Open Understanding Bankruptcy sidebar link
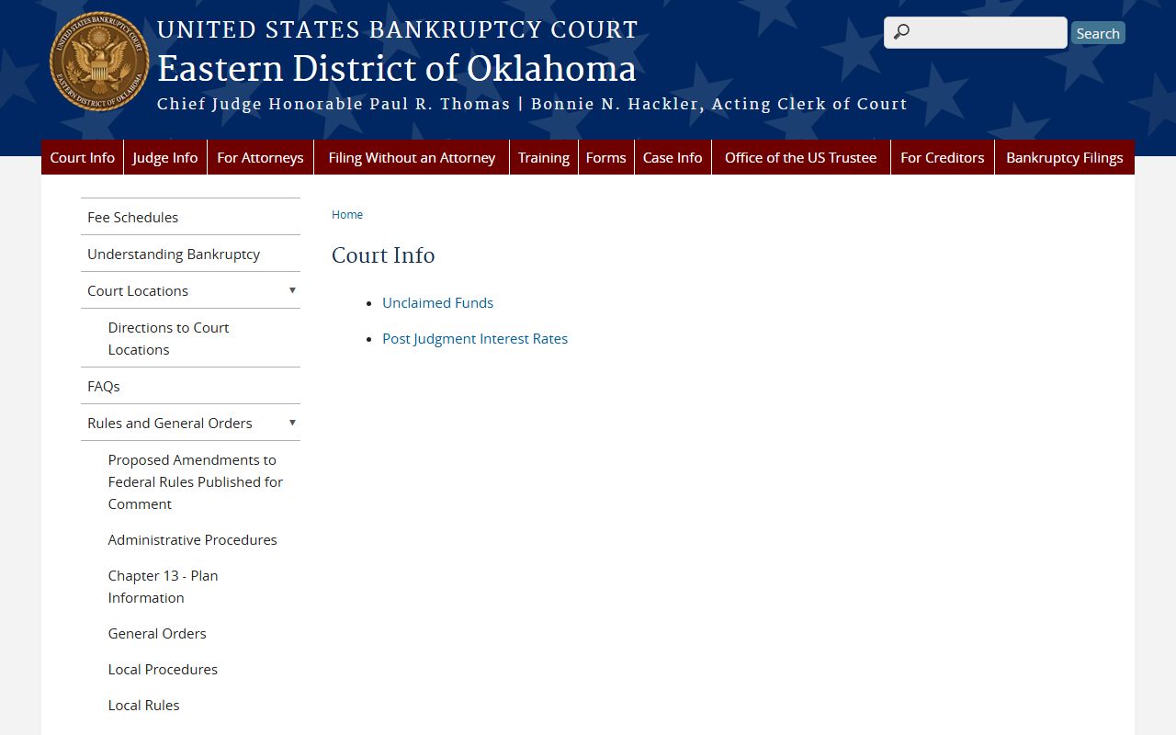This screenshot has width=1176, height=735. point(190,254)
